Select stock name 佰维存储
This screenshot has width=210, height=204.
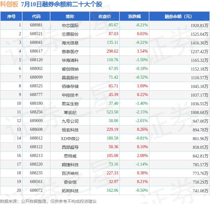click(x=70, y=86)
